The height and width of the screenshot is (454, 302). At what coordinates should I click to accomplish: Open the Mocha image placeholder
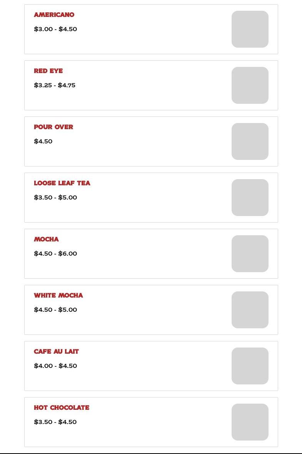[x=250, y=254]
